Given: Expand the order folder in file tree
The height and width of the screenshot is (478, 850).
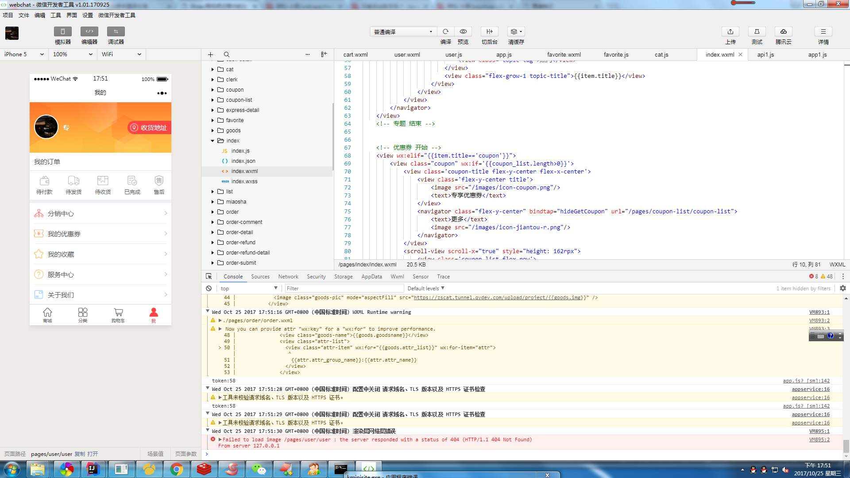Looking at the screenshot, I should tap(213, 211).
